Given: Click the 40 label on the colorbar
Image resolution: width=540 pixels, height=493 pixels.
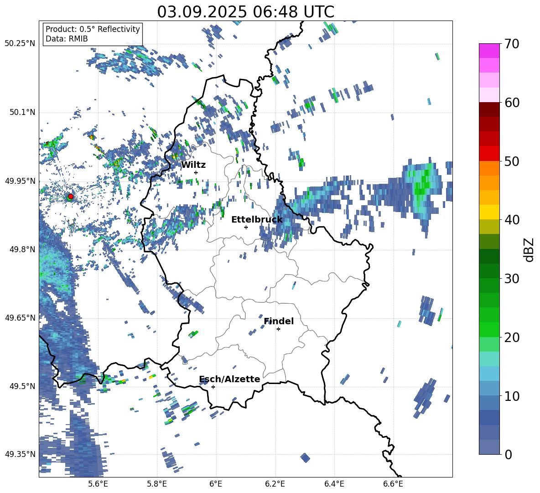Looking at the screenshot, I should (512, 220).
